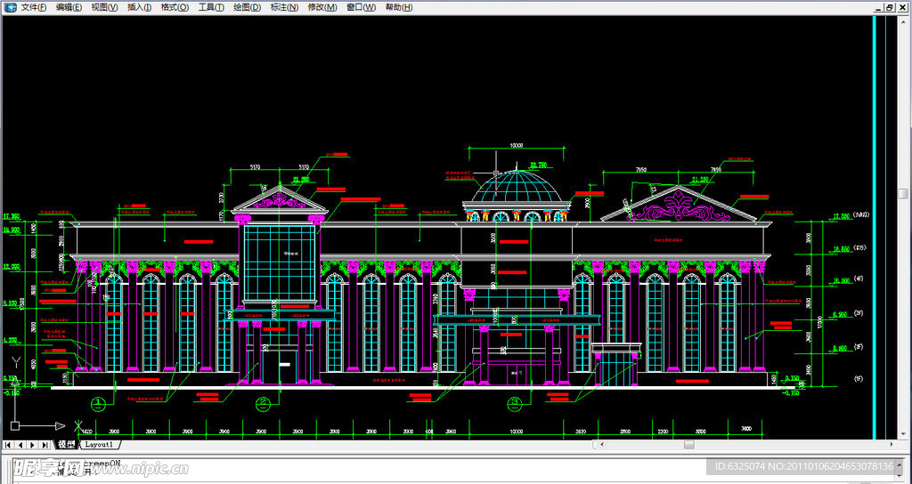Jump to last layout tab arrow
The height and width of the screenshot is (484, 912).
point(45,444)
